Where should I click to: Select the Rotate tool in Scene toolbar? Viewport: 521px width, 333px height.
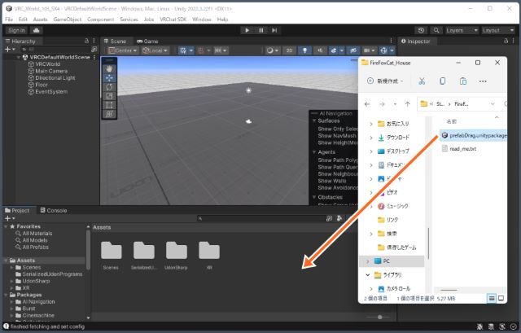pyautogui.click(x=109, y=87)
